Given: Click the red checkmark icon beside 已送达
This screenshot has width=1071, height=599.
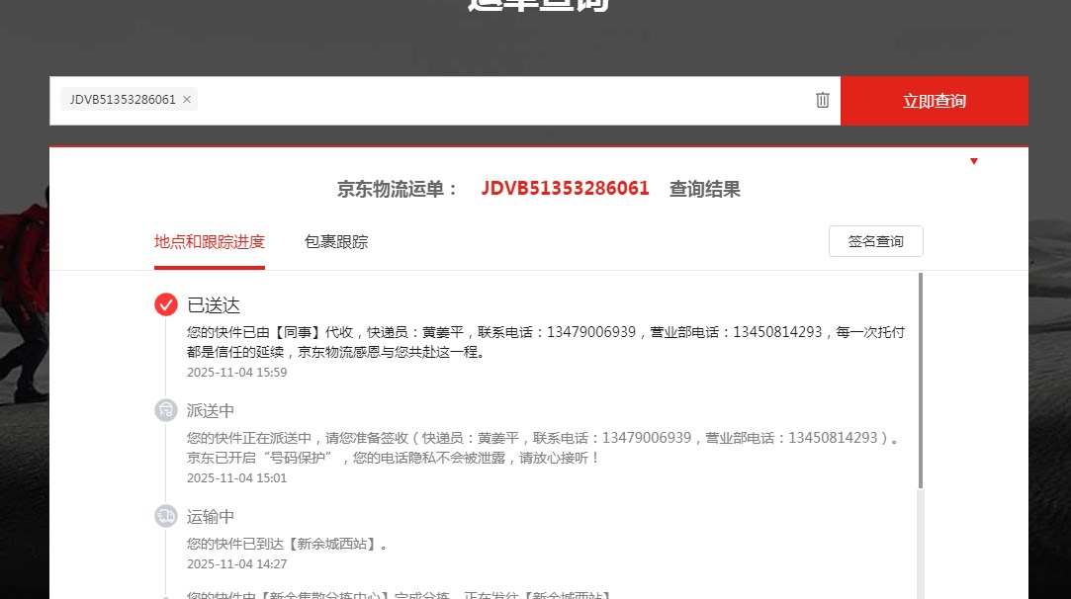Looking at the screenshot, I should [166, 304].
